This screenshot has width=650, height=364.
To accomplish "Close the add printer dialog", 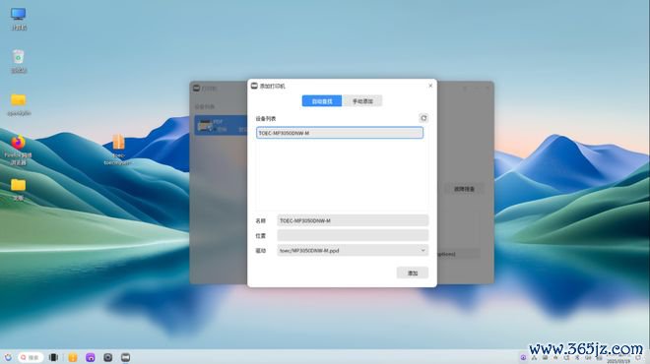I will point(430,86).
